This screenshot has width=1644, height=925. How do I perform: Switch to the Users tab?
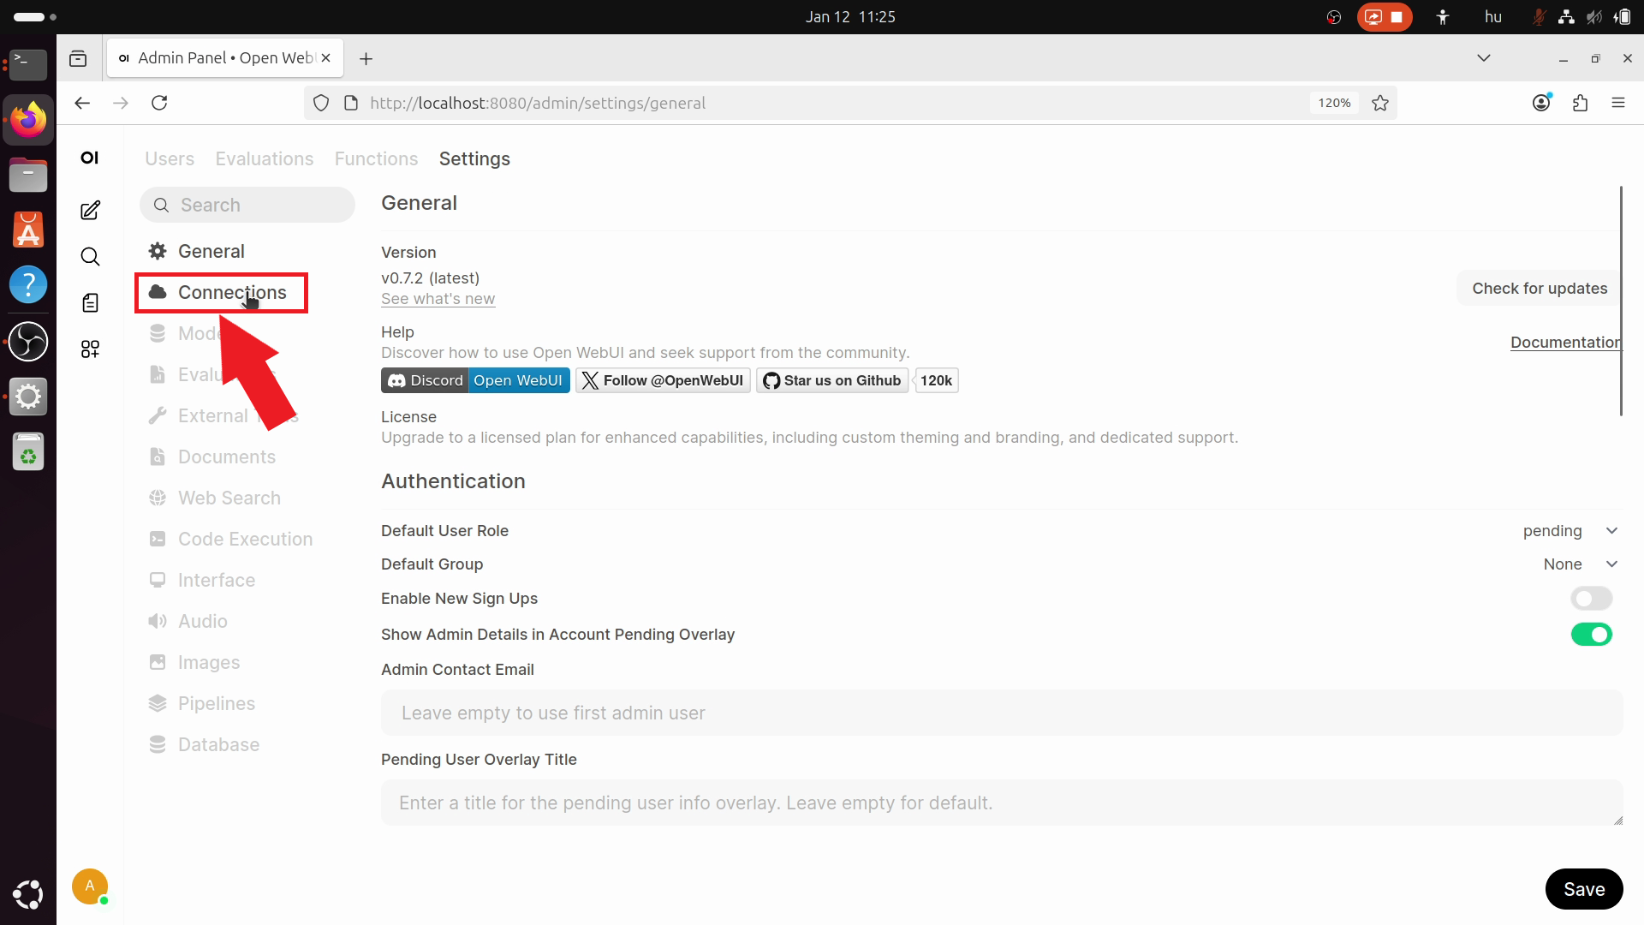tap(170, 159)
